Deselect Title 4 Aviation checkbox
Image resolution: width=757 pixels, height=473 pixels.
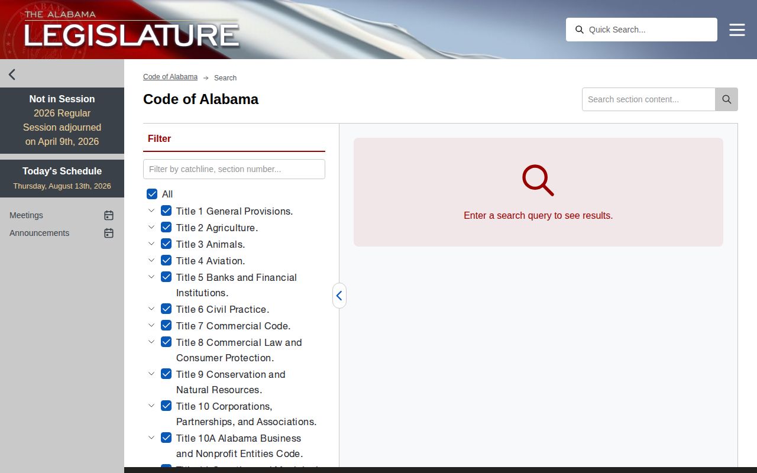click(x=166, y=261)
